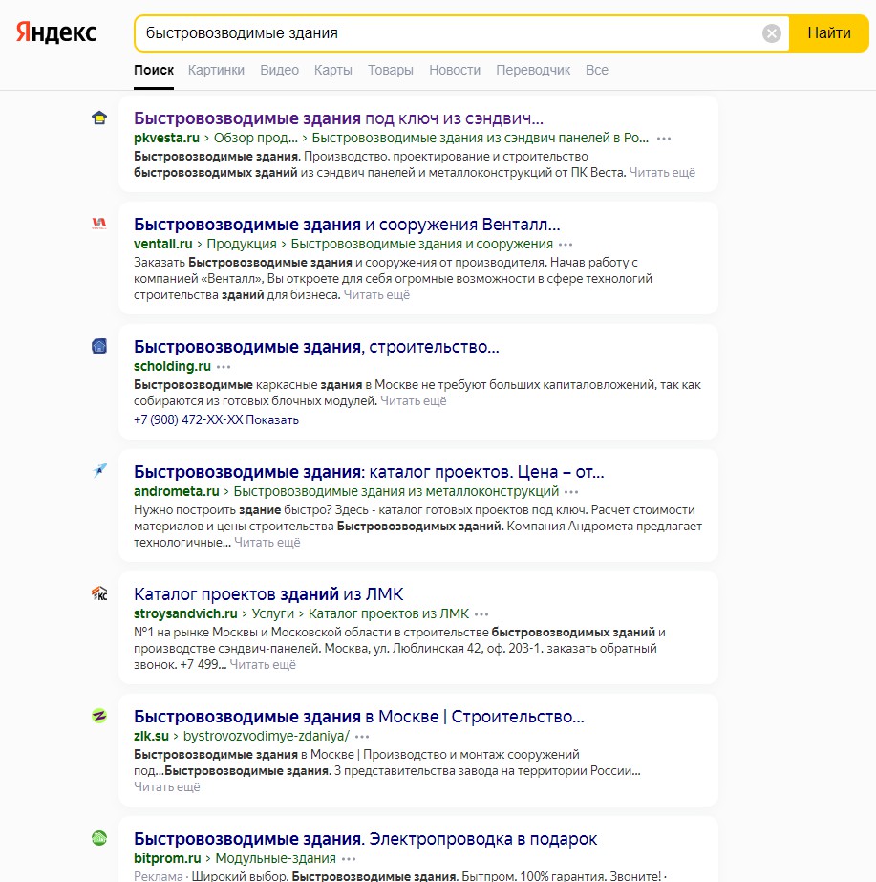This screenshot has height=882, width=876.
Task: Switch to the Картинки tab
Action: [216, 70]
